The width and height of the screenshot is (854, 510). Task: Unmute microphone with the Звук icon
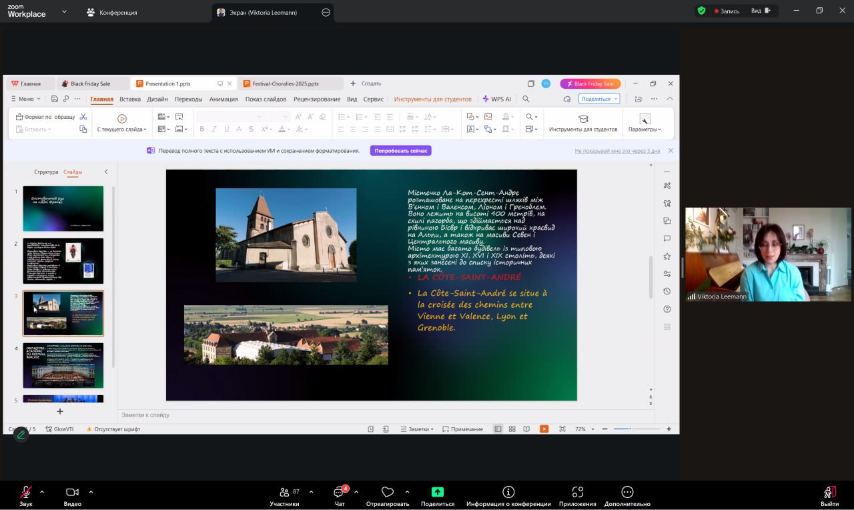(x=26, y=492)
